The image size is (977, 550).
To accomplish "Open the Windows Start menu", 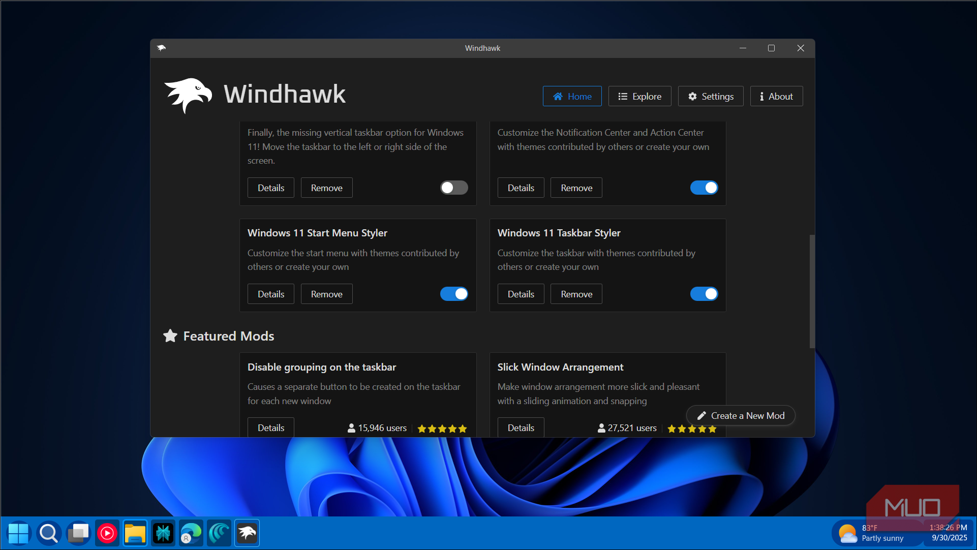I will click(x=19, y=533).
